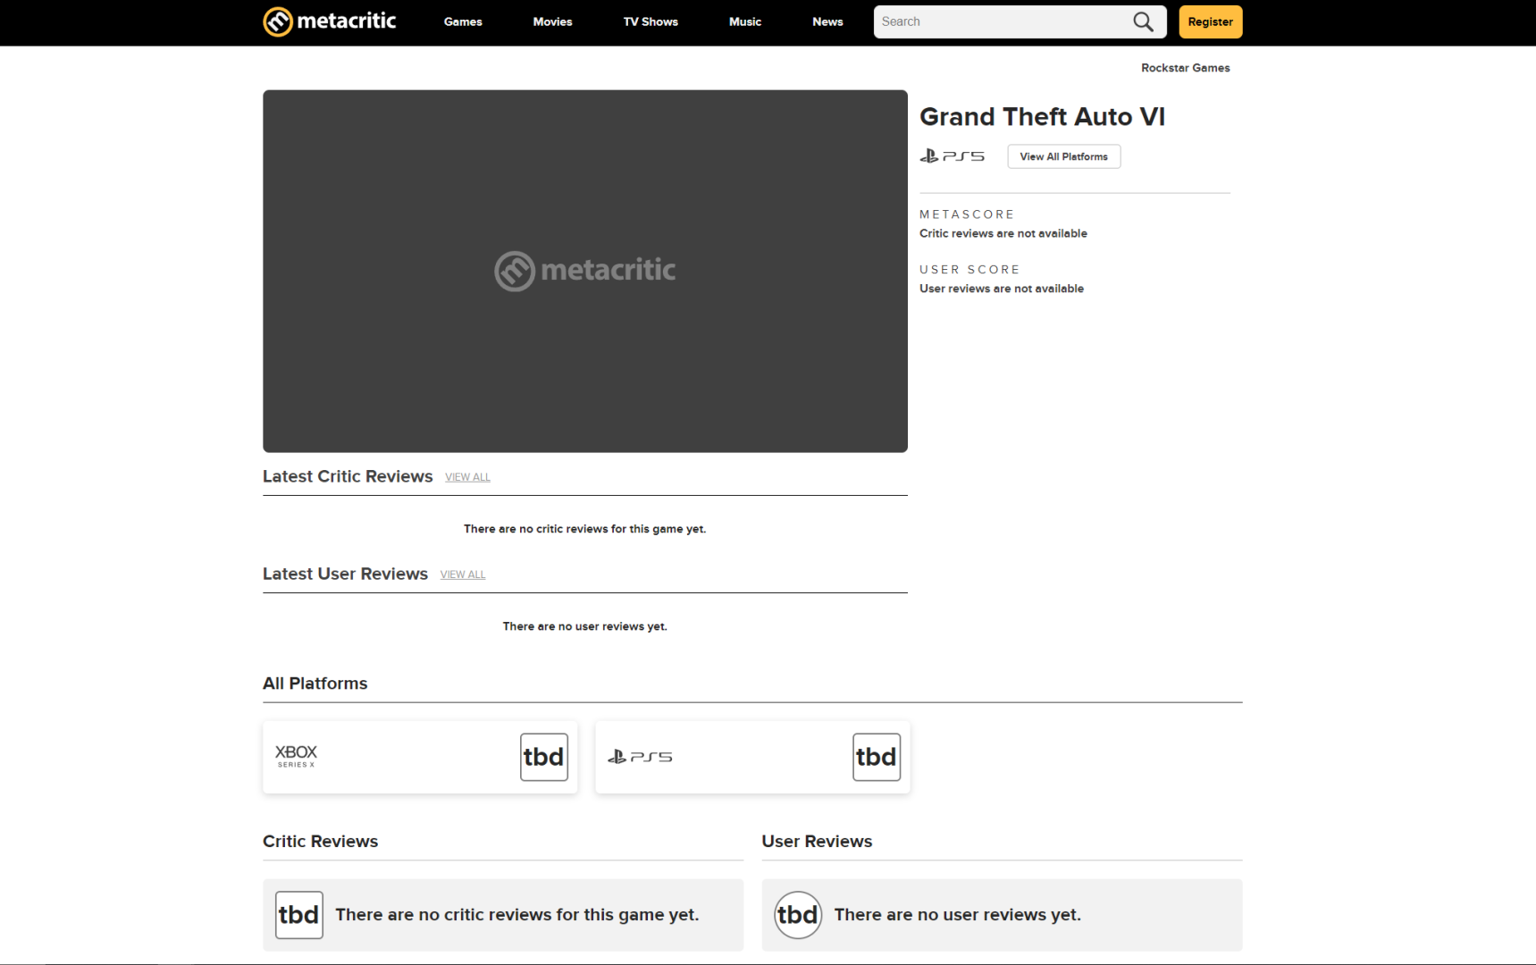Click large 'There are no user reviews yet.' text
The height and width of the screenshot is (965, 1536).
click(958, 915)
